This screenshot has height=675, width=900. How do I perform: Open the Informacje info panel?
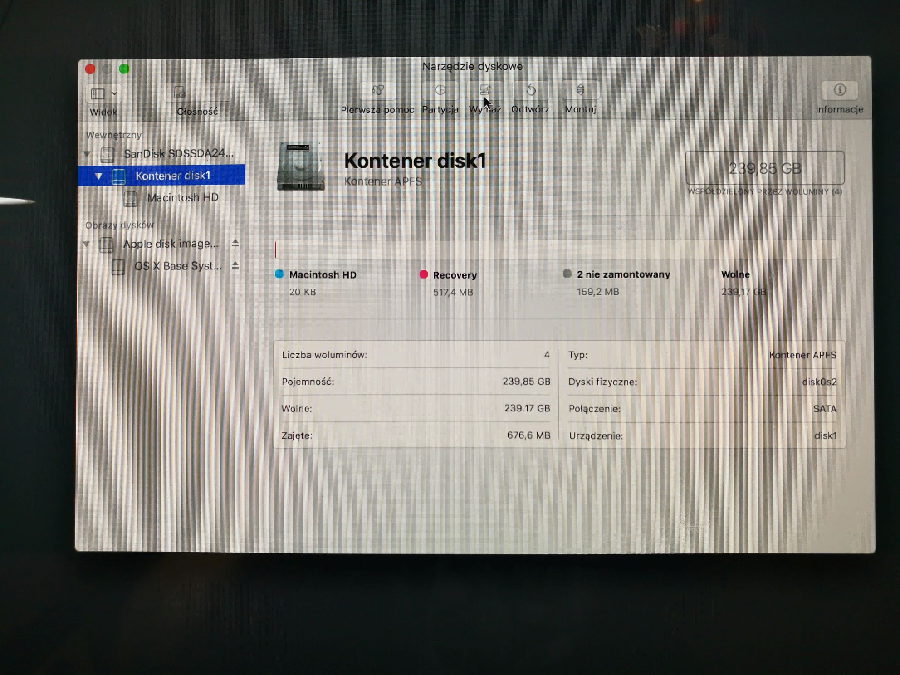click(x=839, y=90)
